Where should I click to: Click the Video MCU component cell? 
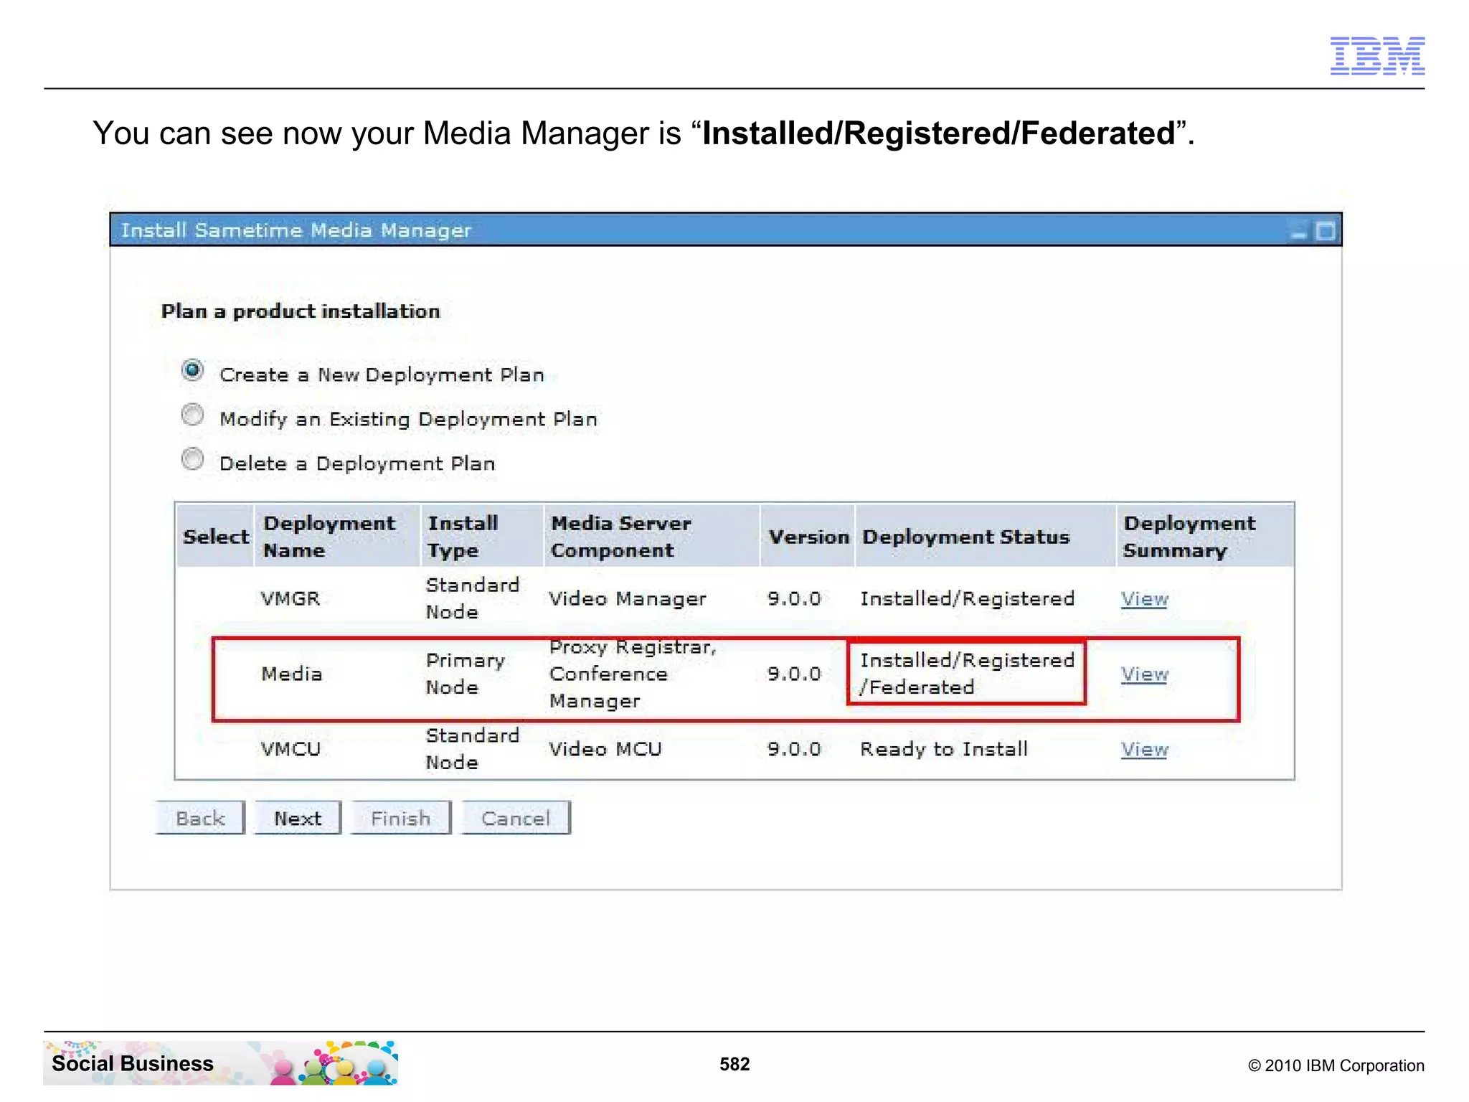[605, 749]
